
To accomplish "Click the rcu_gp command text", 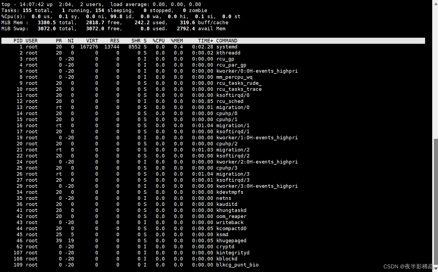I will pyautogui.click(x=225, y=59).
